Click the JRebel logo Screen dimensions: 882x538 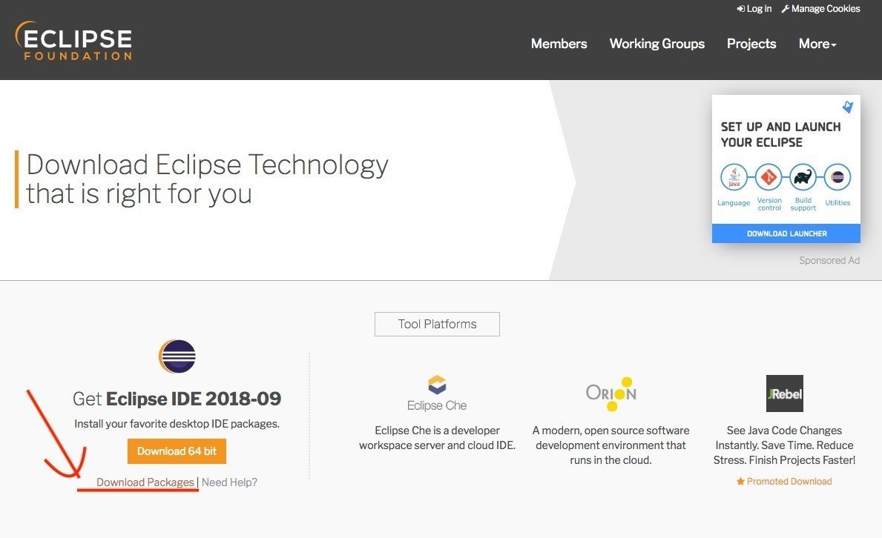[784, 393]
